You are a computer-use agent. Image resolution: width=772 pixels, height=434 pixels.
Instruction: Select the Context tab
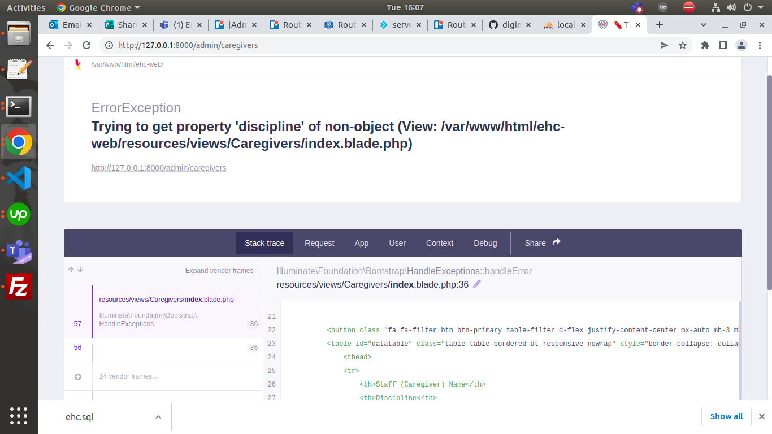(440, 243)
